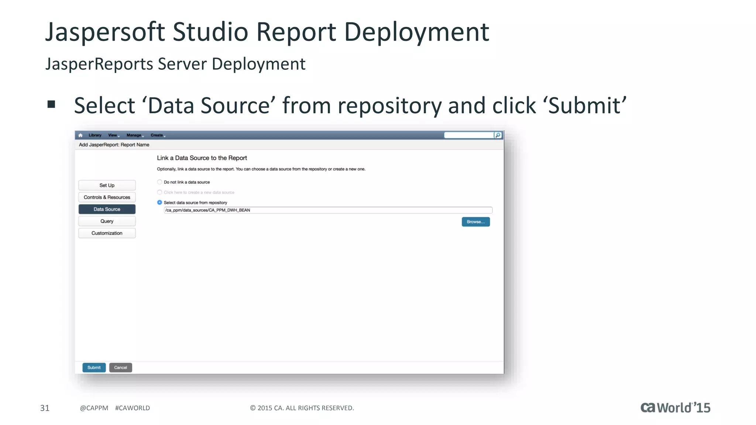The height and width of the screenshot is (425, 756).
Task: Open the View dropdown menu
Action: pyautogui.click(x=113, y=135)
